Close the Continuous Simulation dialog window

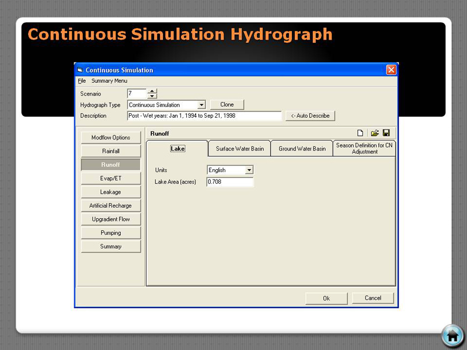(x=391, y=70)
